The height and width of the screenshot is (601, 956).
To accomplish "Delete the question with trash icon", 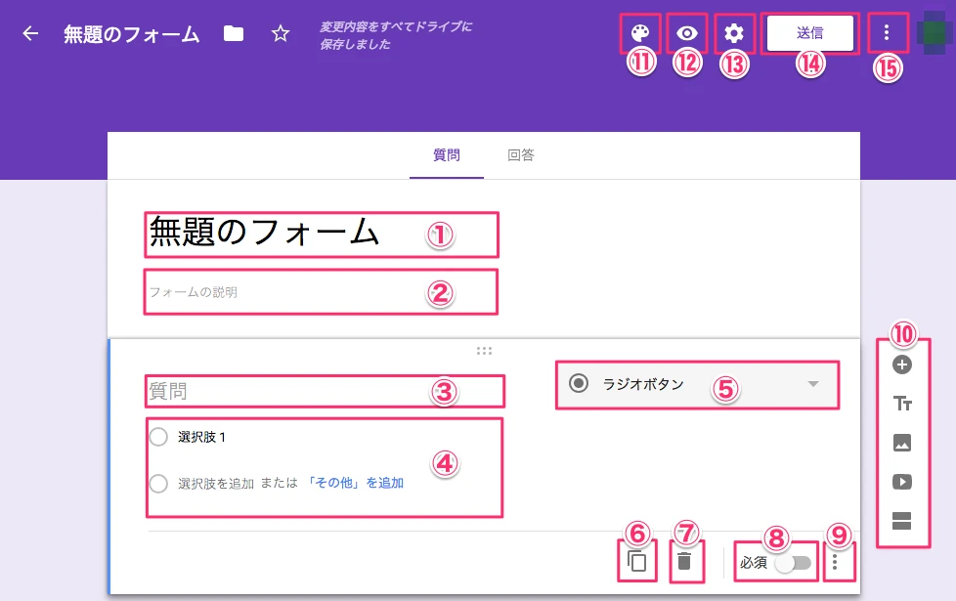I will [x=684, y=561].
